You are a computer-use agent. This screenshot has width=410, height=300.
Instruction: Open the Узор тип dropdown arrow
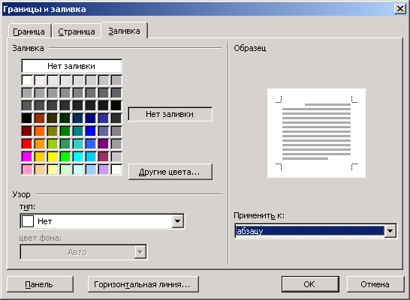[177, 221]
